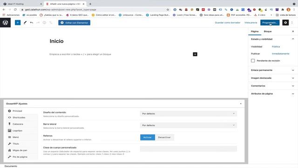Open the Landing Page Buil... bookmark
Viewport: 298px width, 168px height.
158,15
